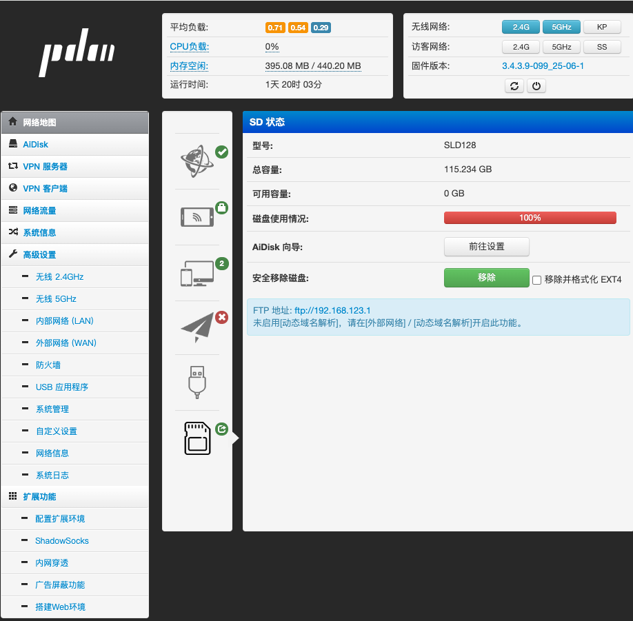
Task: Select the SD card icon
Action: click(x=197, y=438)
